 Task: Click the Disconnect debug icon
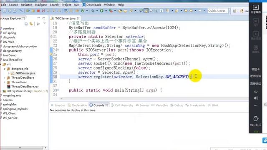[43, 11]
